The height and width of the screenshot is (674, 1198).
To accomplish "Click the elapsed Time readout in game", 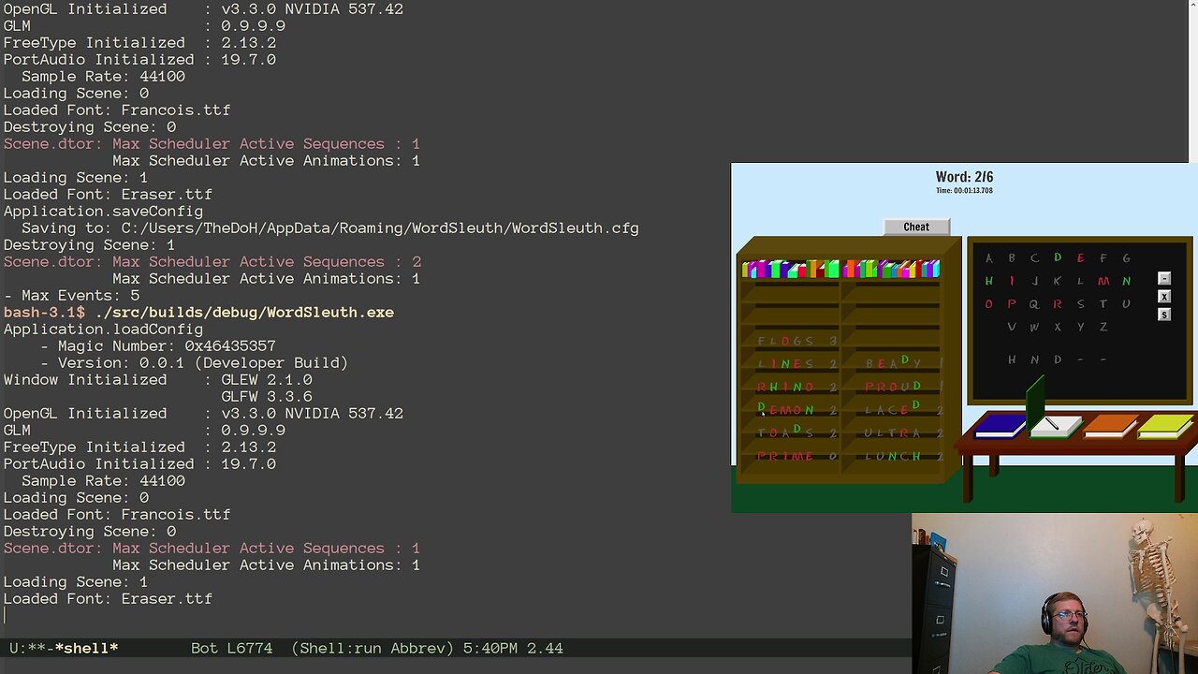I will pos(964,191).
